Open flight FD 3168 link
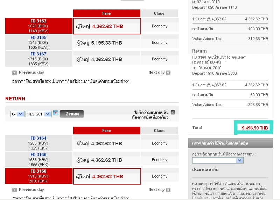This screenshot has height=200, width=280. point(38,171)
